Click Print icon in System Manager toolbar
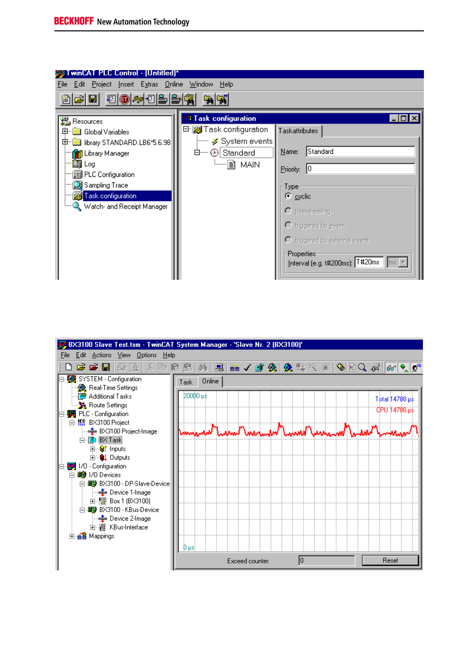This screenshot has height=662, width=467. 121,367
